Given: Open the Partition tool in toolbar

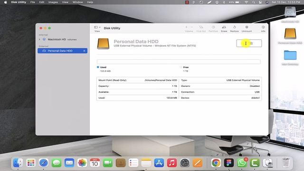Looking at the screenshot, I should 213,28.
